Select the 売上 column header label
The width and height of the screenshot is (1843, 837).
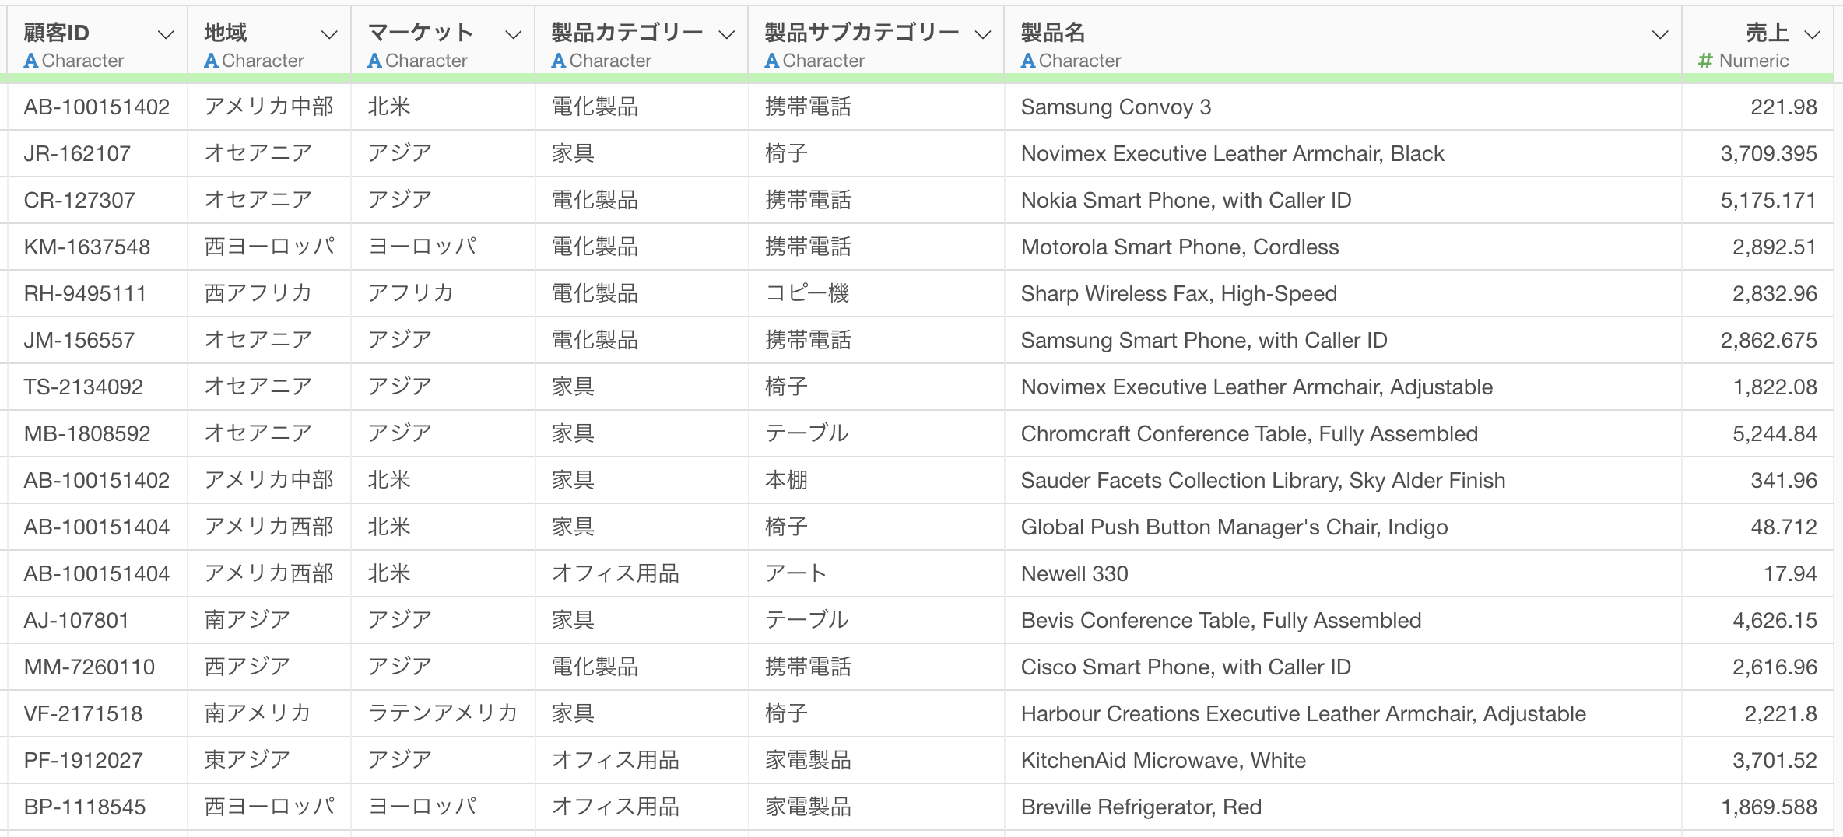click(x=1767, y=33)
